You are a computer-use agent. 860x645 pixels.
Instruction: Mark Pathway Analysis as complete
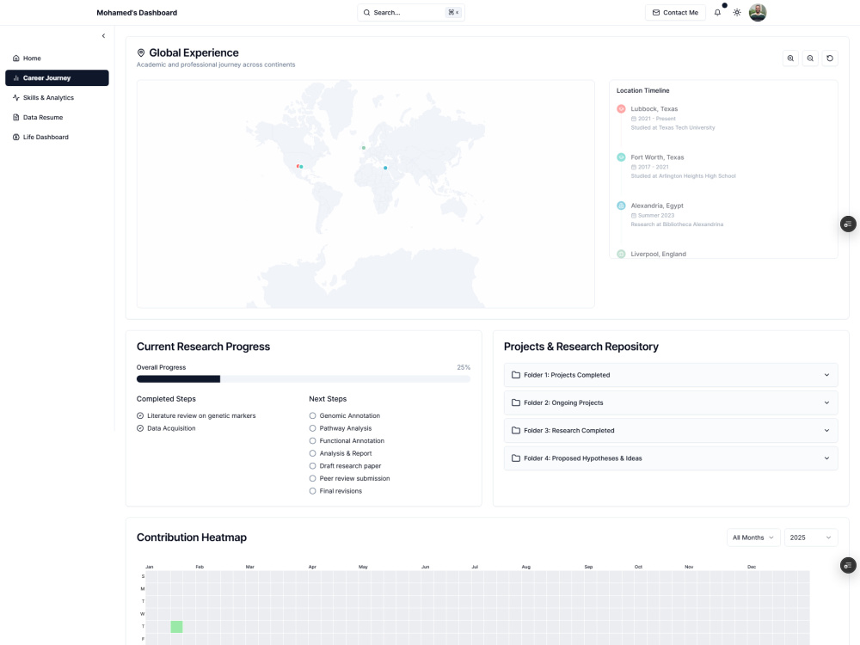[x=311, y=428]
